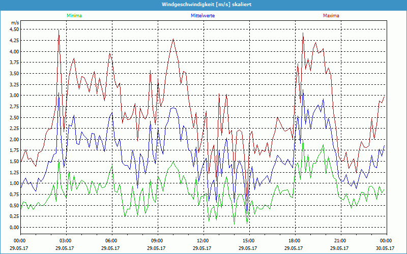Click the 3,00 y-axis value
Image resolution: width=407 pixels, height=254 pixels.
pos(15,96)
